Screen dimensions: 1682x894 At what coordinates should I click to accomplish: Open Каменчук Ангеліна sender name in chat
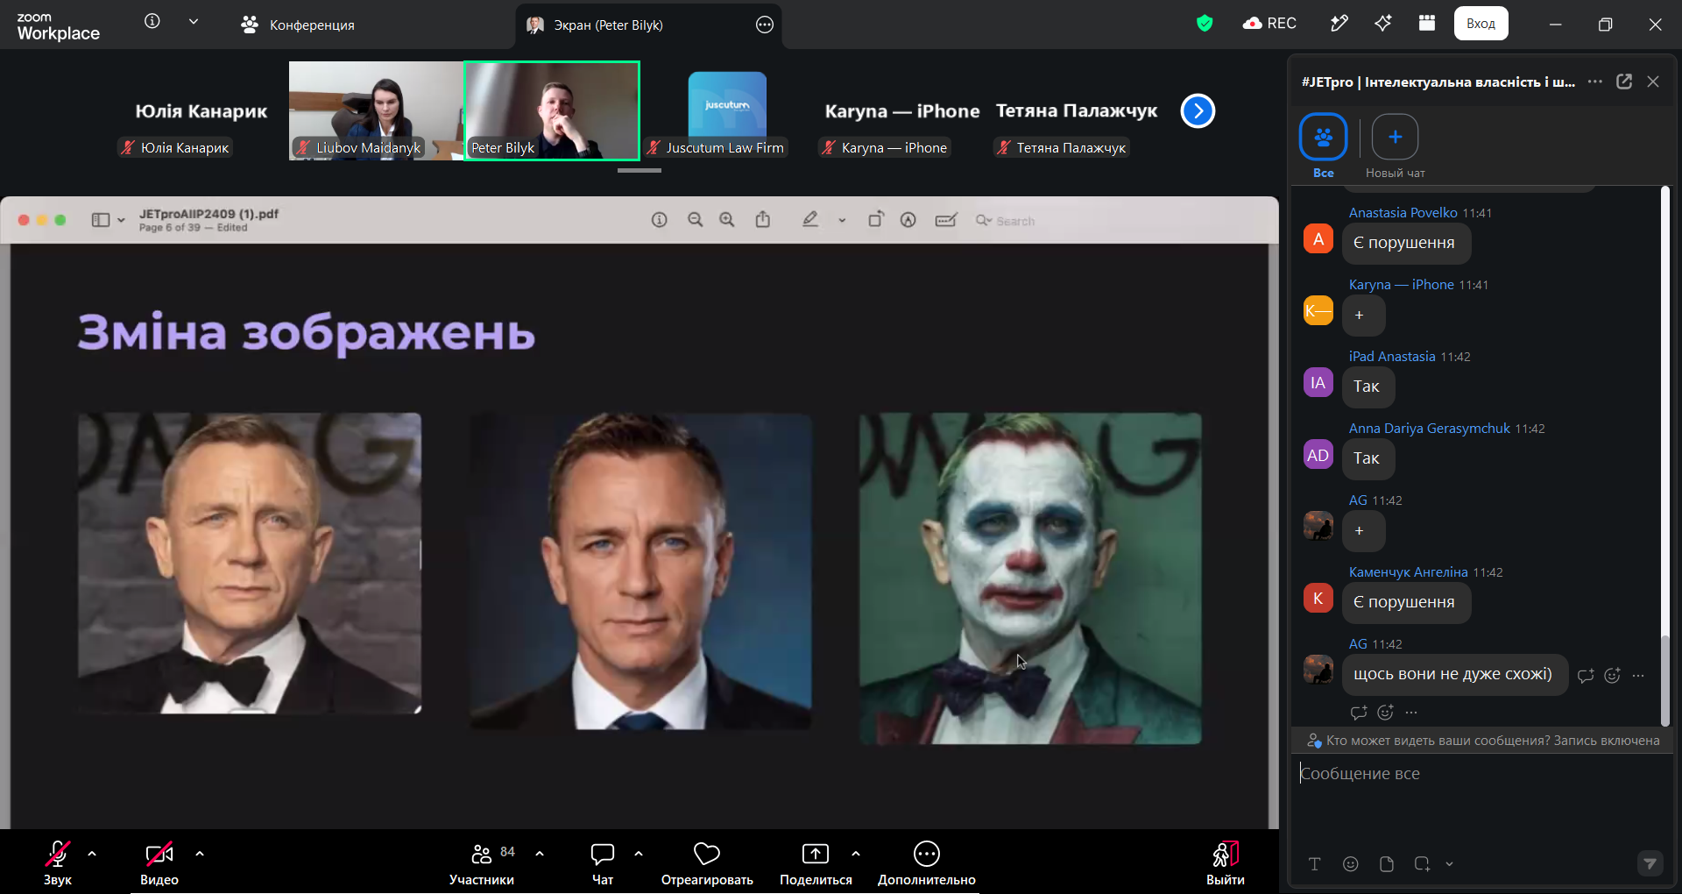coord(1408,572)
